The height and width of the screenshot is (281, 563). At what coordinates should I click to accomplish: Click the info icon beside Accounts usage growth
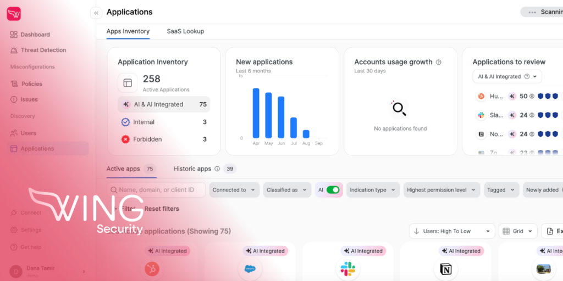[438, 62]
